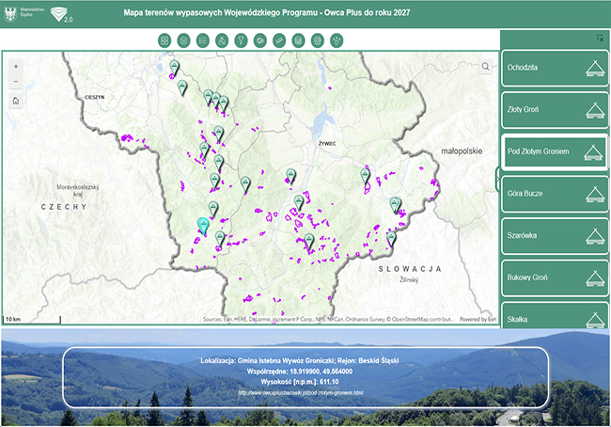The image size is (611, 427).
Task: Select Góra Bucze from the list
Action: click(x=555, y=194)
